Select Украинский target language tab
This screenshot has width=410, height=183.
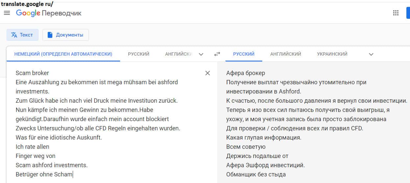coord(332,54)
